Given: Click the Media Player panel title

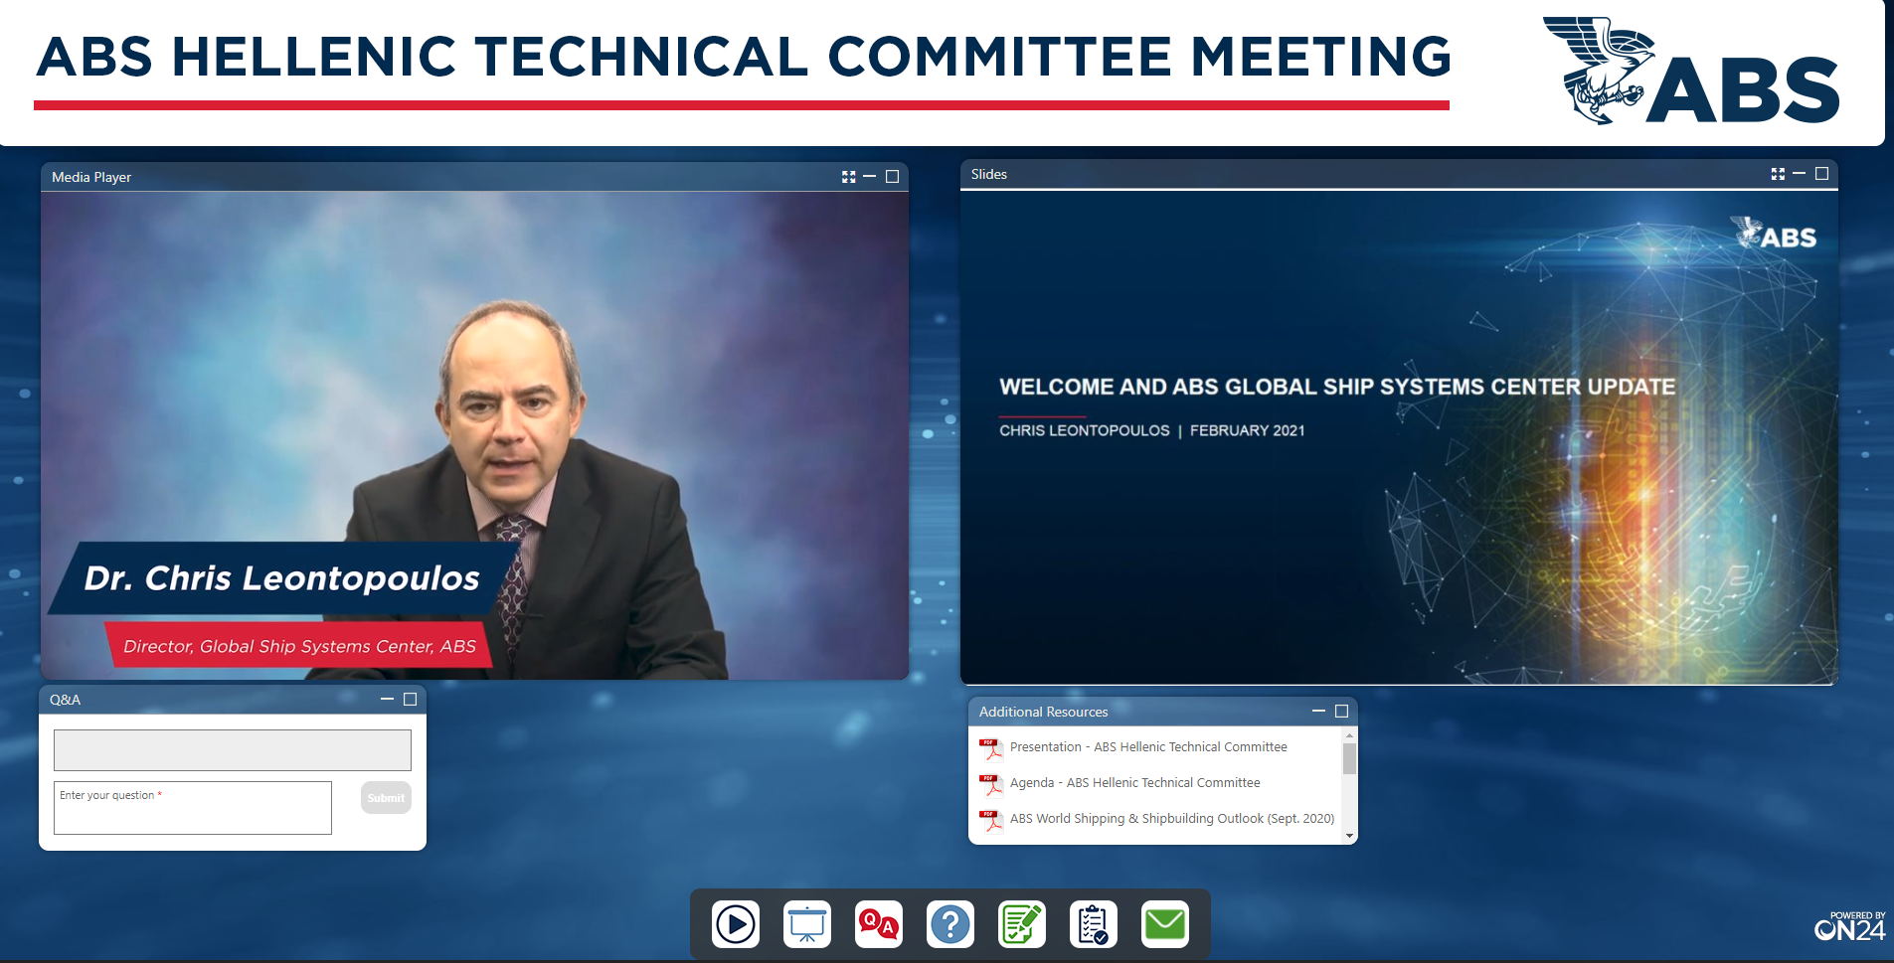Looking at the screenshot, I should pos(91,177).
